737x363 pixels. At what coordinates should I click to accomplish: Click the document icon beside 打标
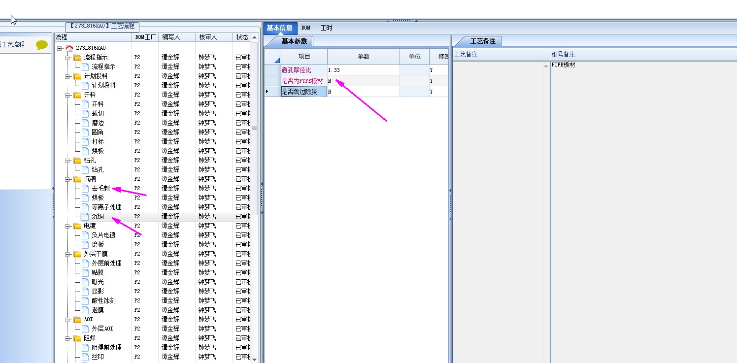(85, 141)
